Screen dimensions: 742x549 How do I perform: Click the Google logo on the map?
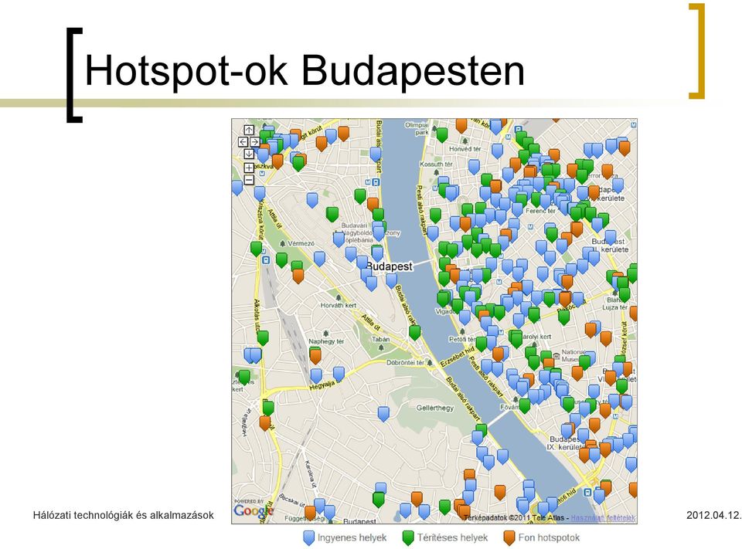pos(254,510)
